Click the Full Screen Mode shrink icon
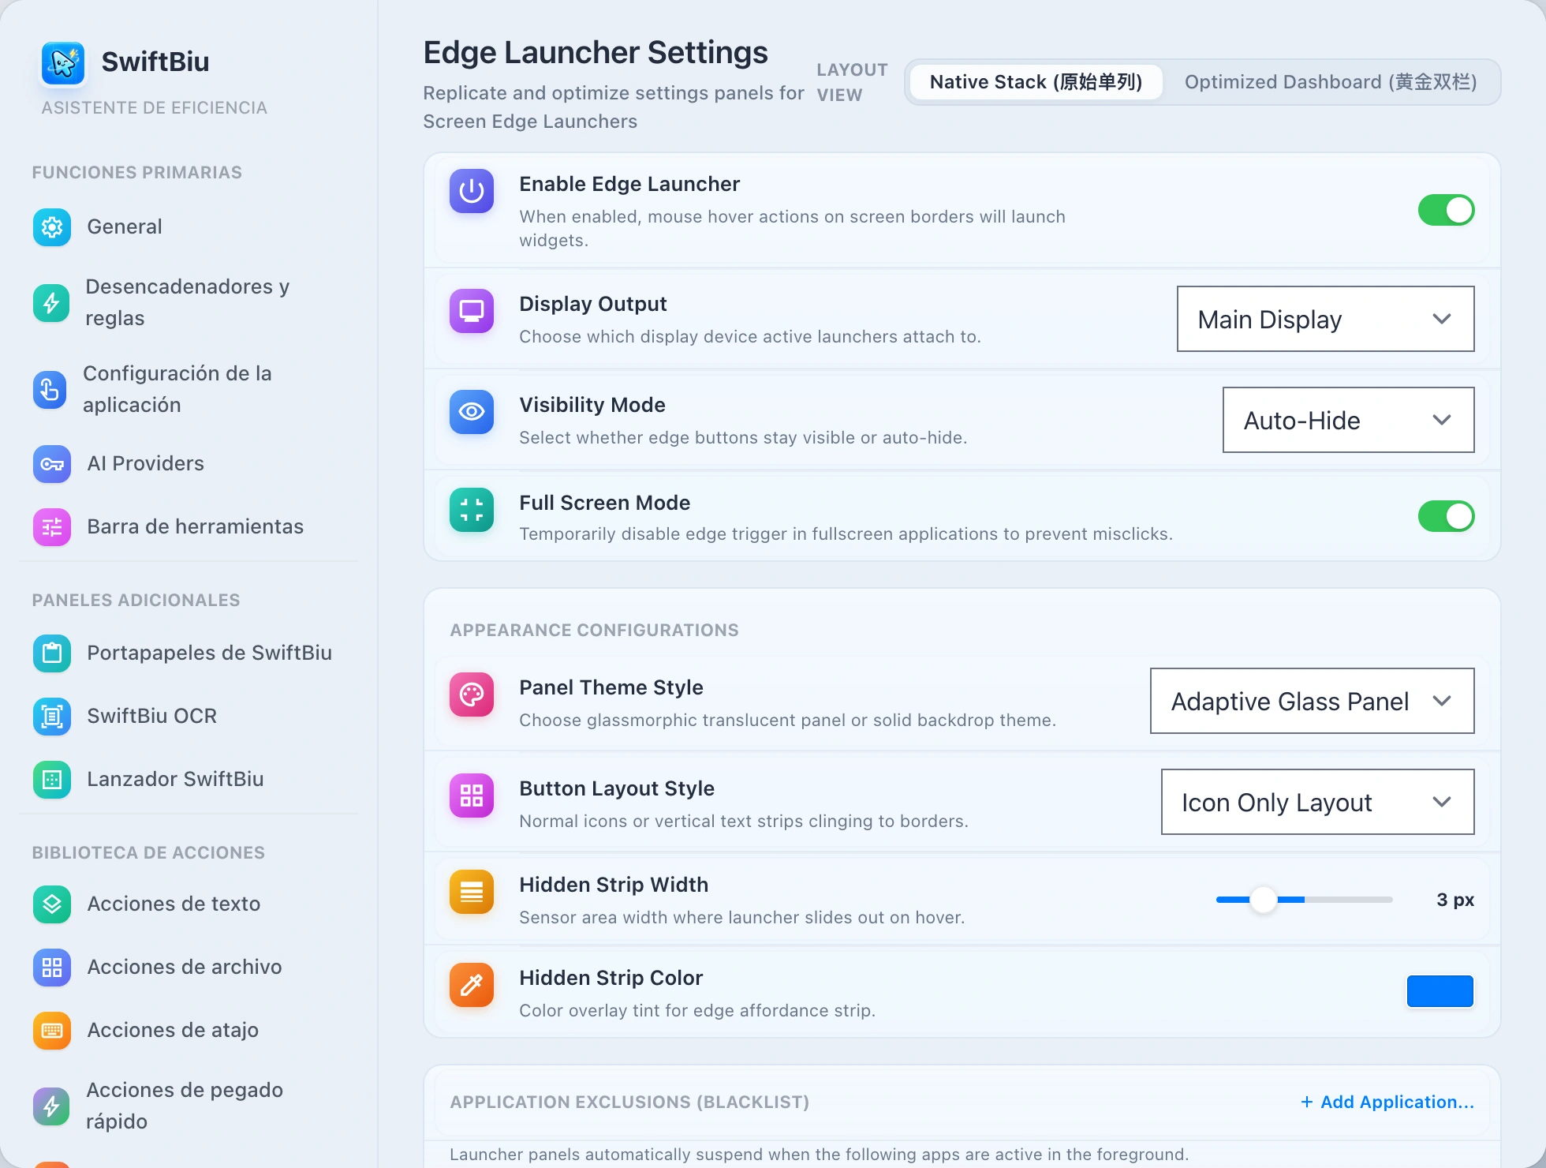The image size is (1546, 1168). pos(472,510)
